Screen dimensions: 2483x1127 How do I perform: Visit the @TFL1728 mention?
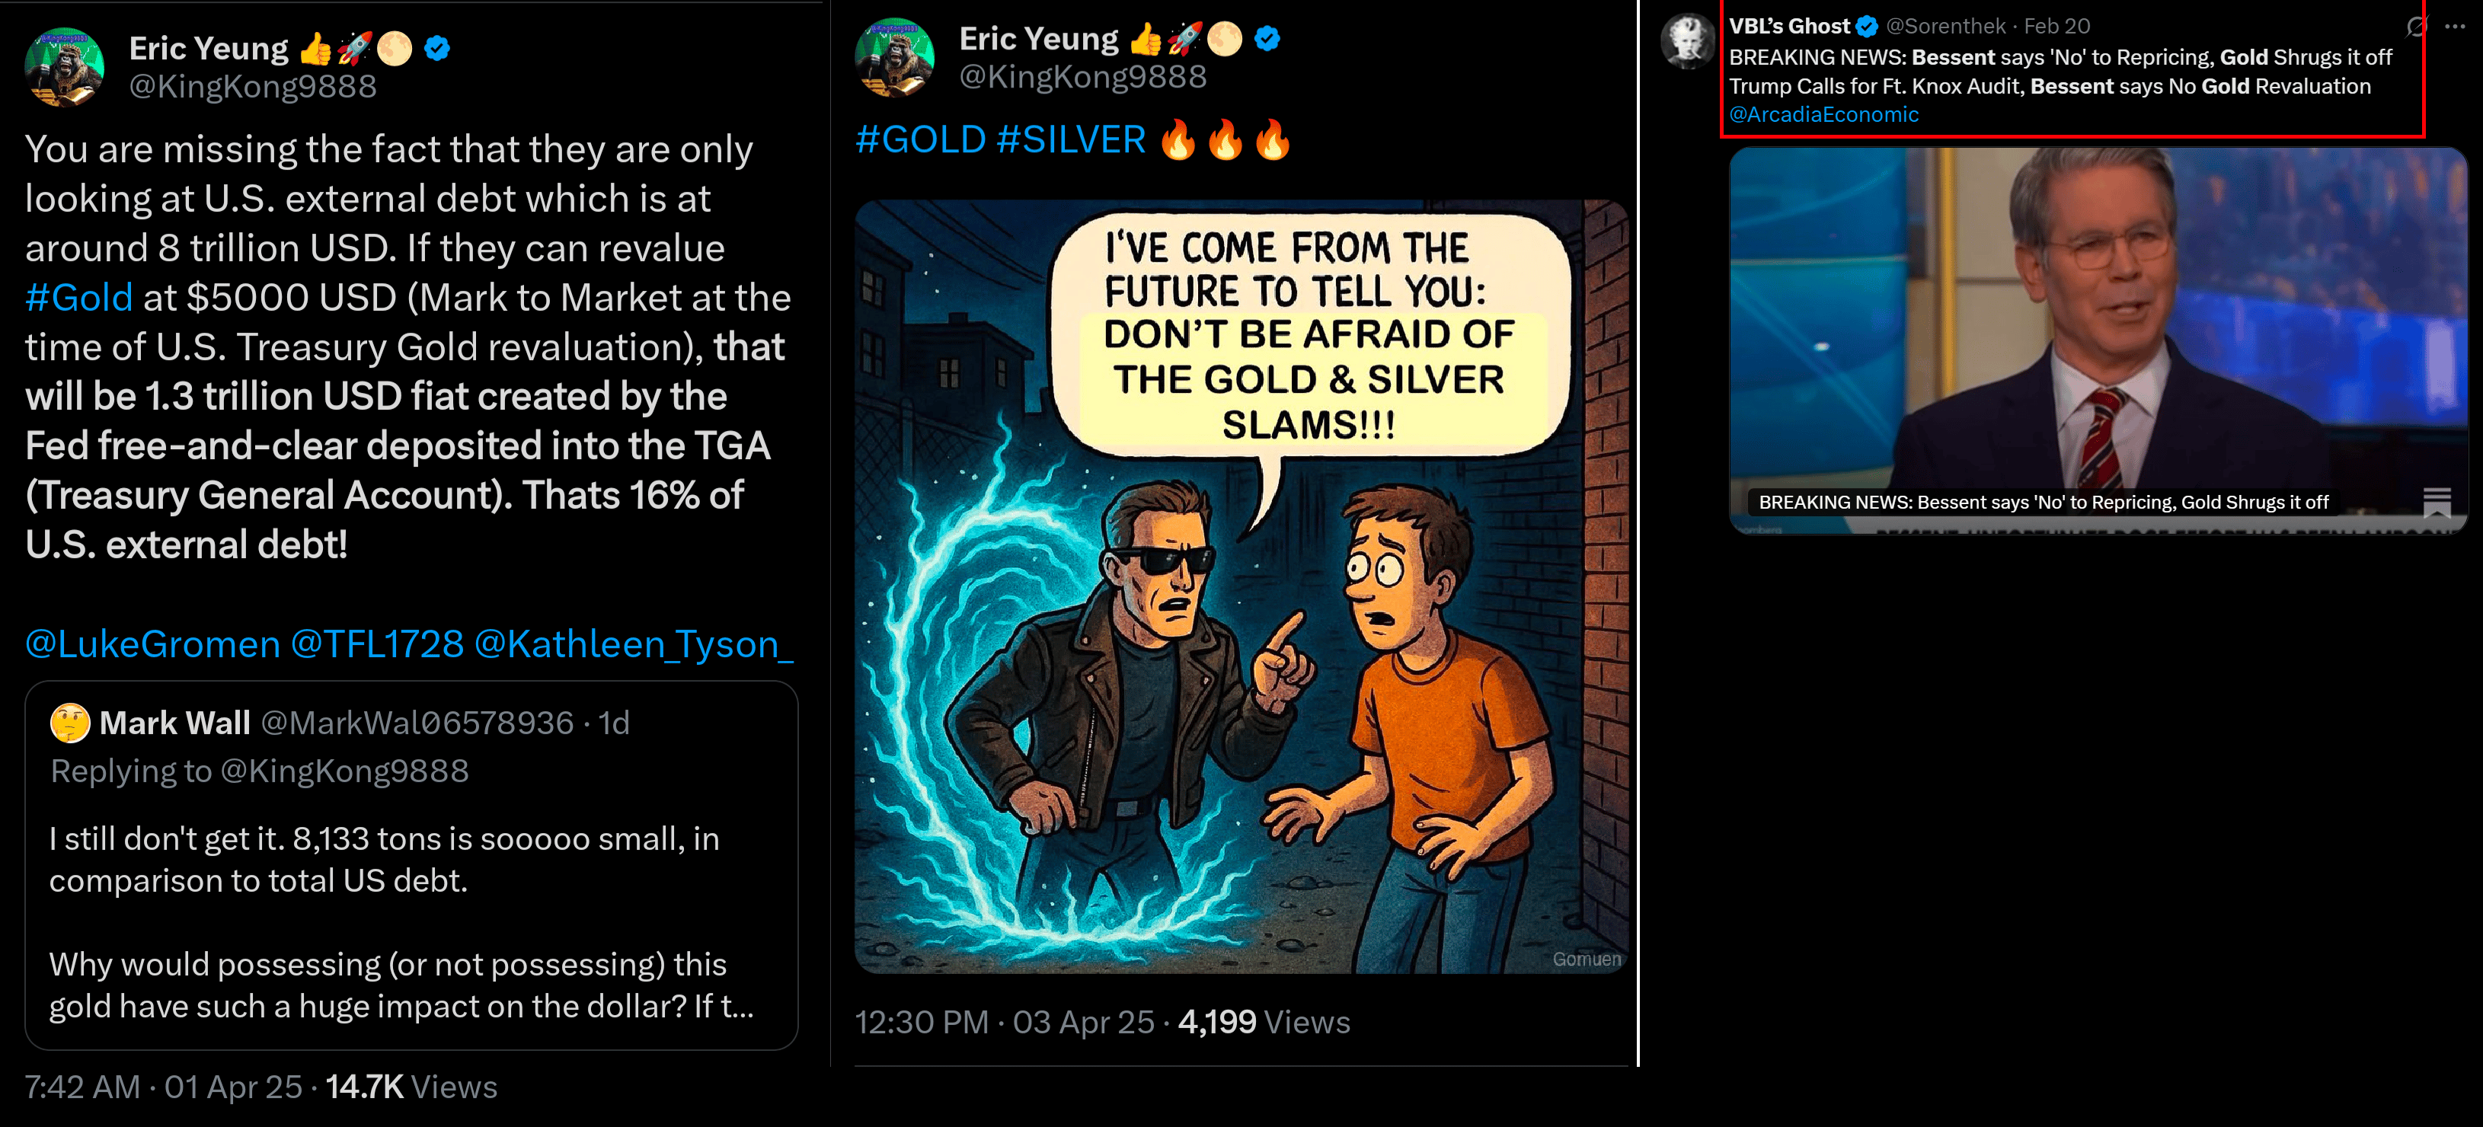pos(378,644)
